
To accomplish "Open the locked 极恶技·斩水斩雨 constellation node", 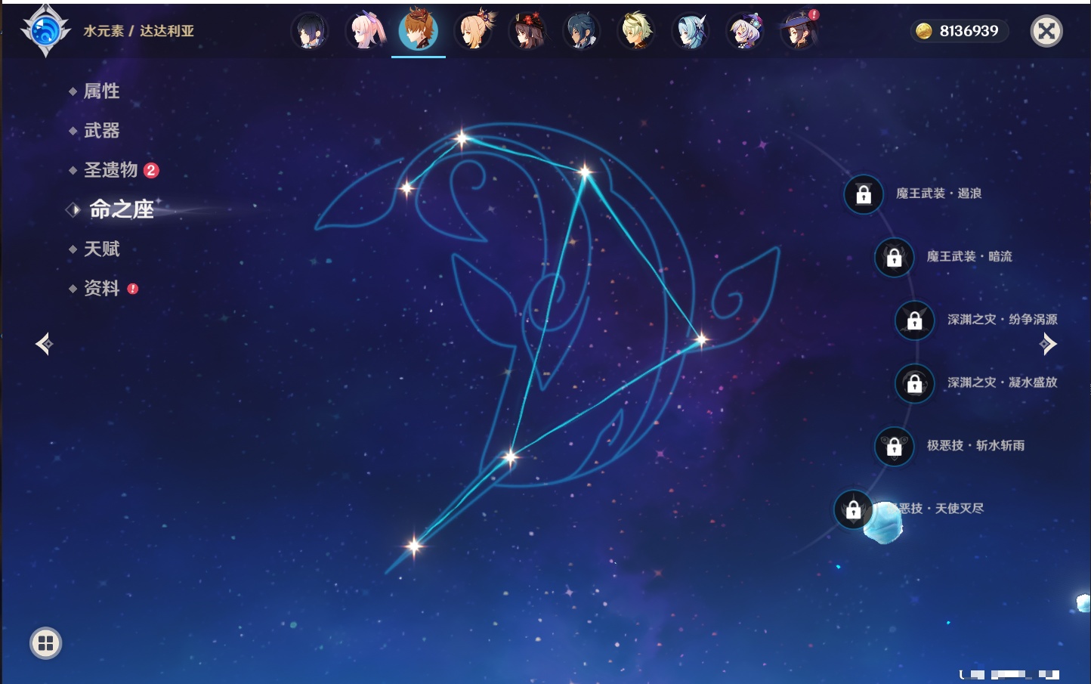I will pos(894,446).
